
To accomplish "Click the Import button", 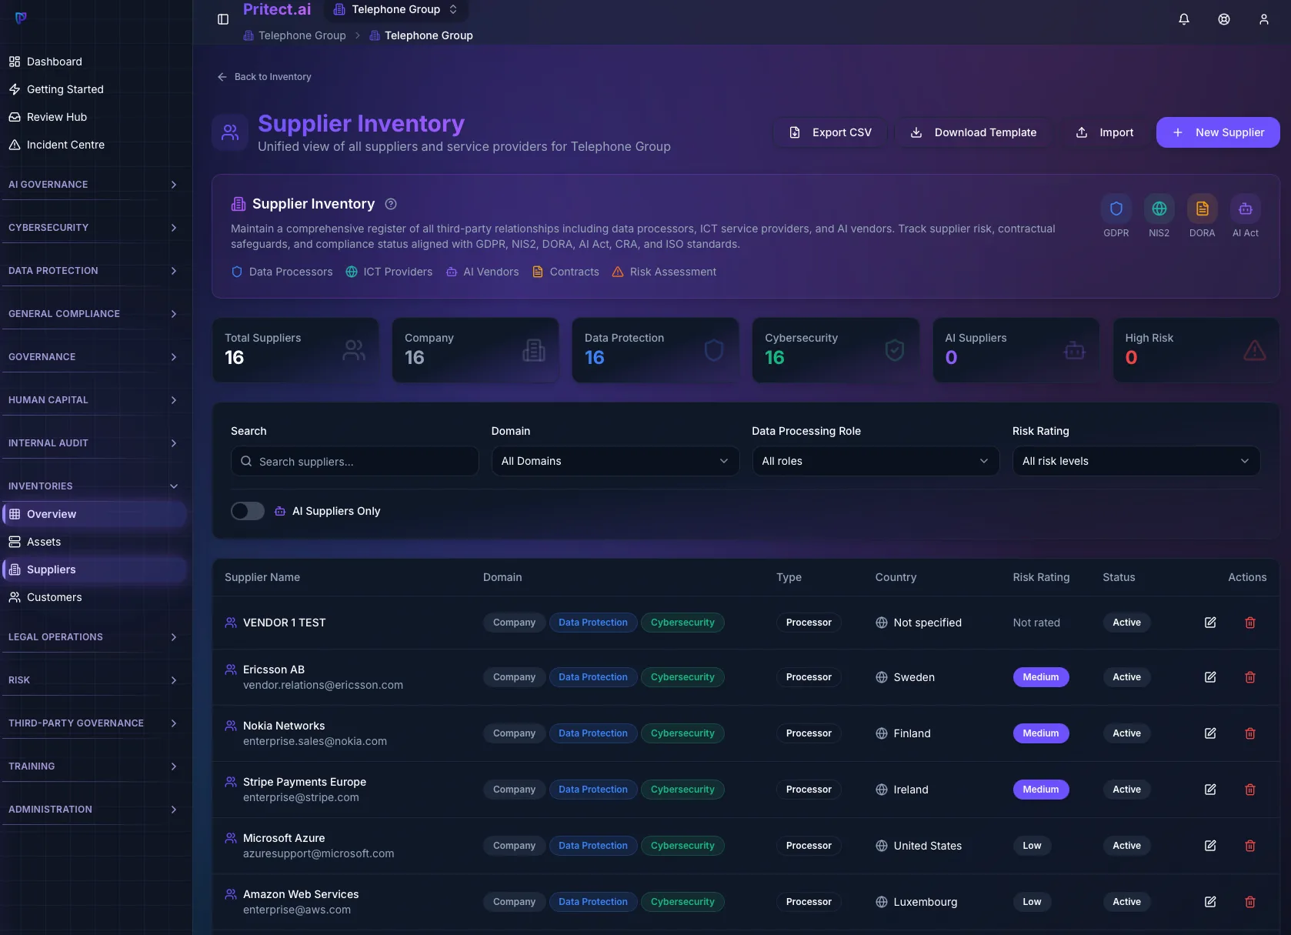I will pos(1104,132).
